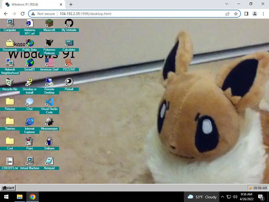Screen dimensions: 269x202
Task: Open the network status tray icon
Action: click(229, 197)
